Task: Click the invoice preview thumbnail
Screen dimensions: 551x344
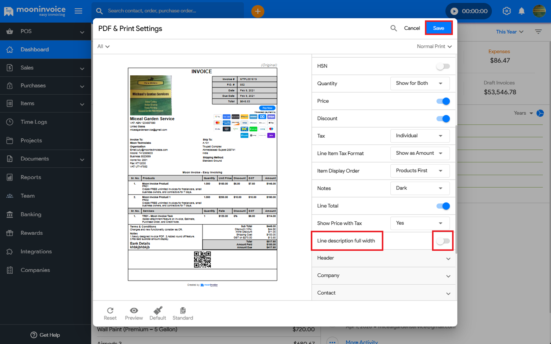Action: tap(202, 174)
